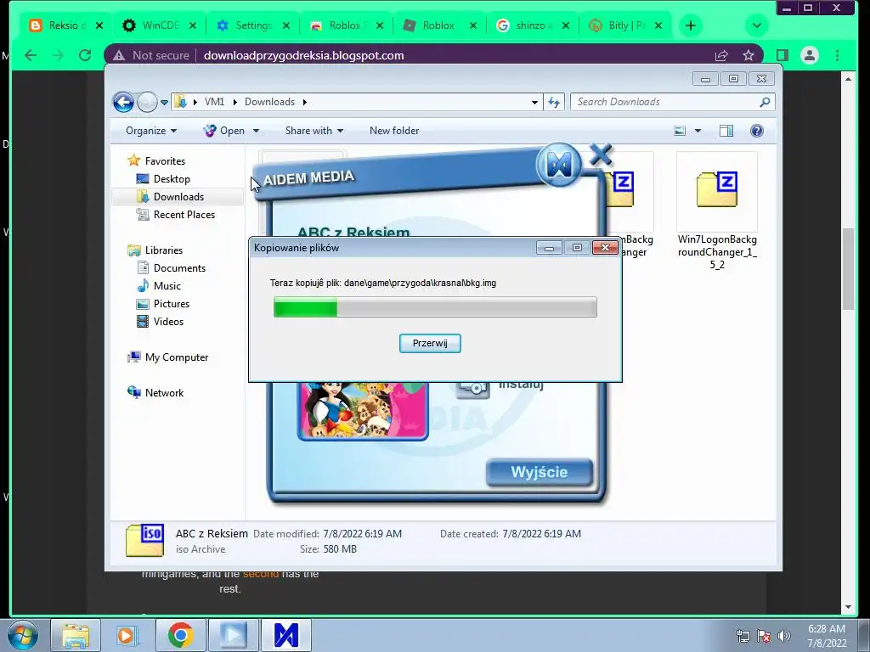The width and height of the screenshot is (870, 652).
Task: Click Explorer's forward navigation button
Action: pyautogui.click(x=147, y=102)
